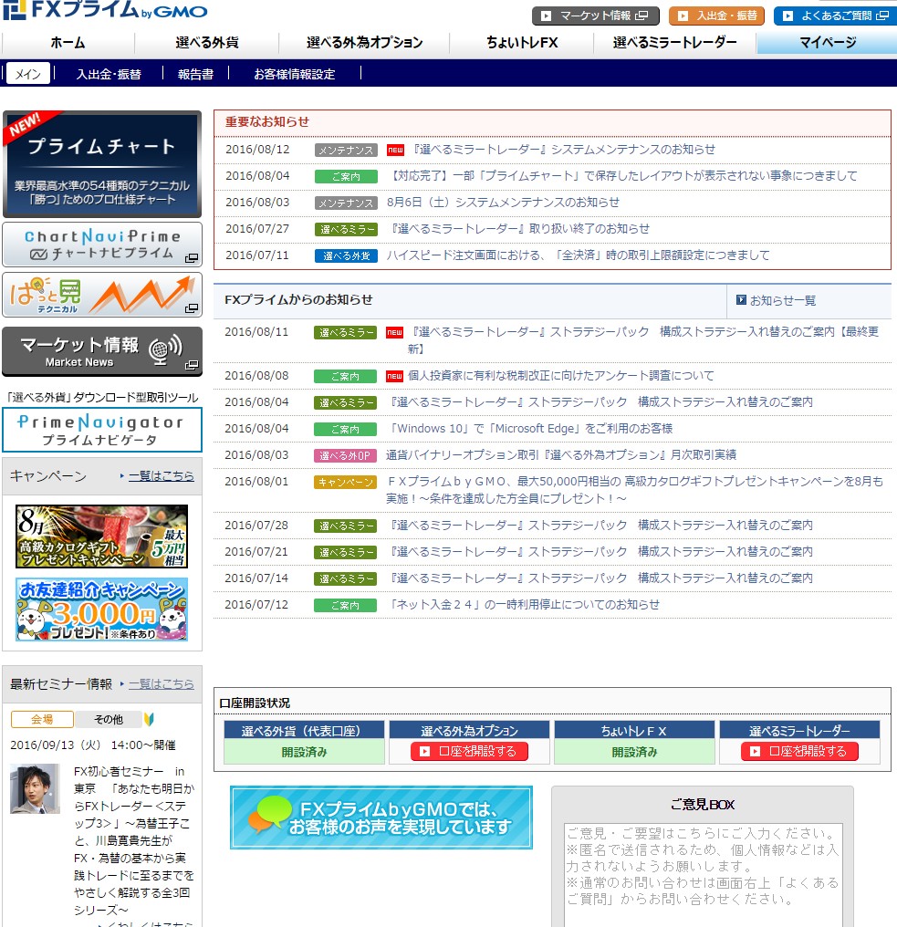Select the 会場 seminar tab
This screenshot has height=927, width=897.
click(42, 719)
